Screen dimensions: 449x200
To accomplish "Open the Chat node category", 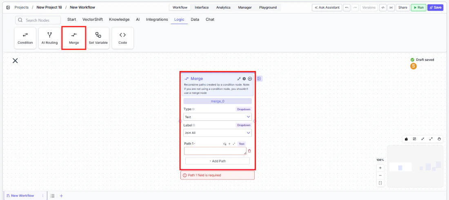I will click(210, 20).
